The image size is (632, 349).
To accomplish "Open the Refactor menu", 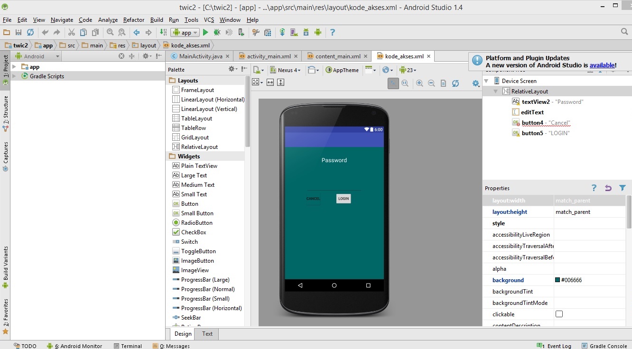I will click(x=133, y=20).
